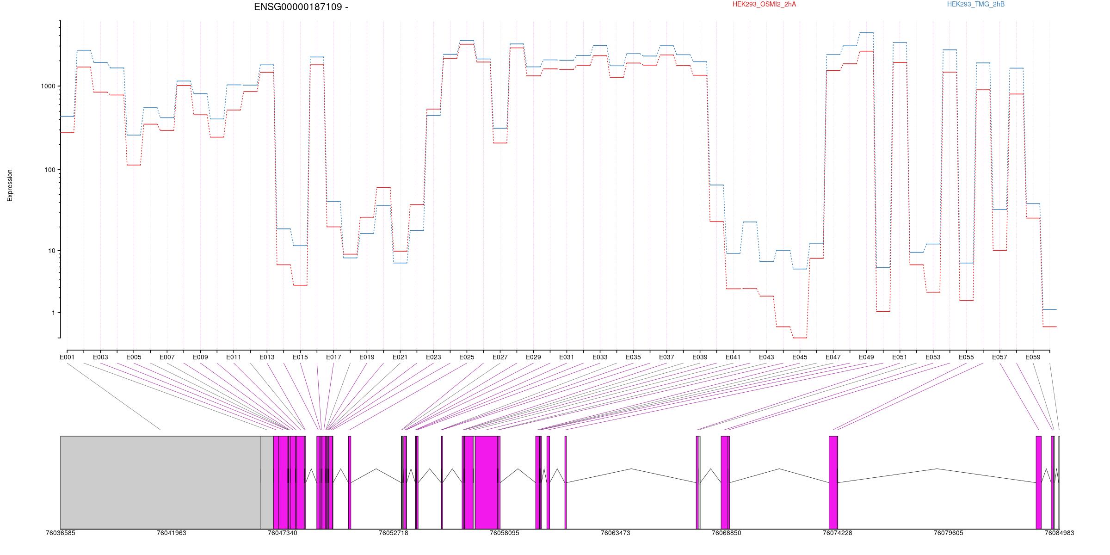Click the magenta exon above 76068850
Image resolution: width=1110 pixels, height=555 pixels.
[725, 482]
